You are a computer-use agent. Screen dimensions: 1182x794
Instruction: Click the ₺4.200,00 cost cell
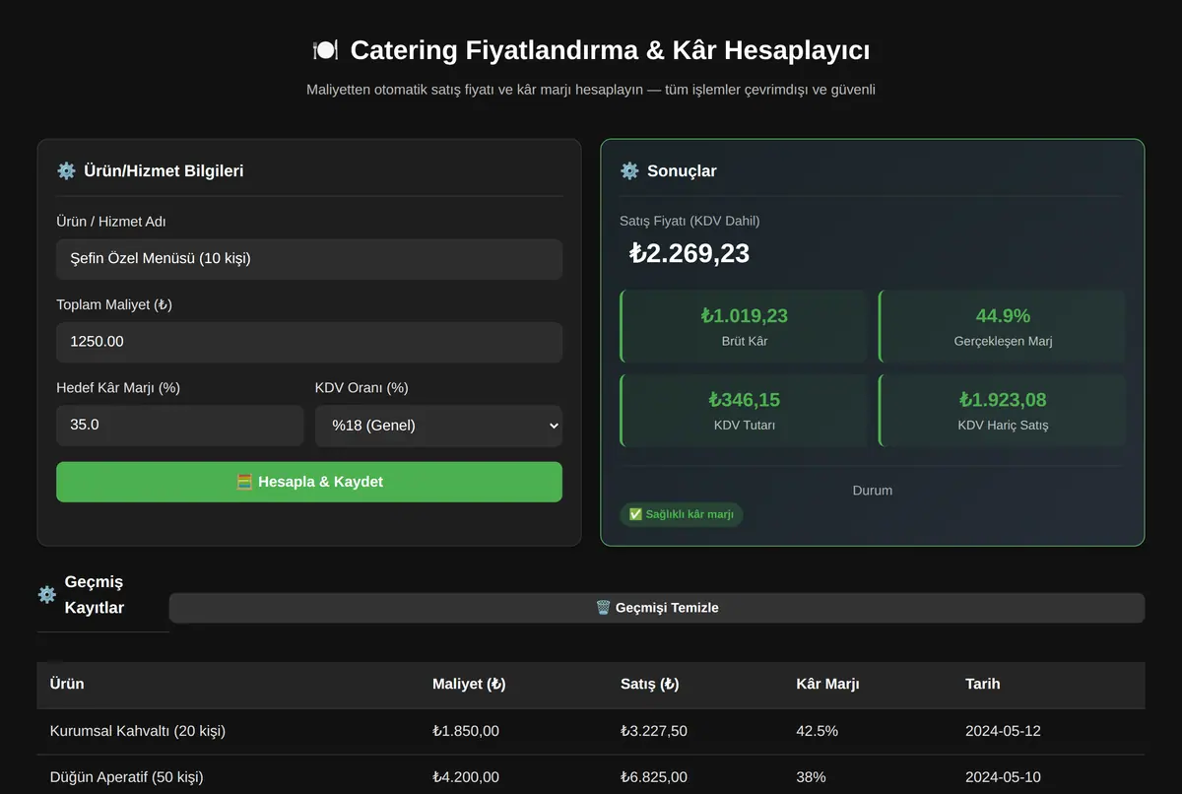(466, 777)
